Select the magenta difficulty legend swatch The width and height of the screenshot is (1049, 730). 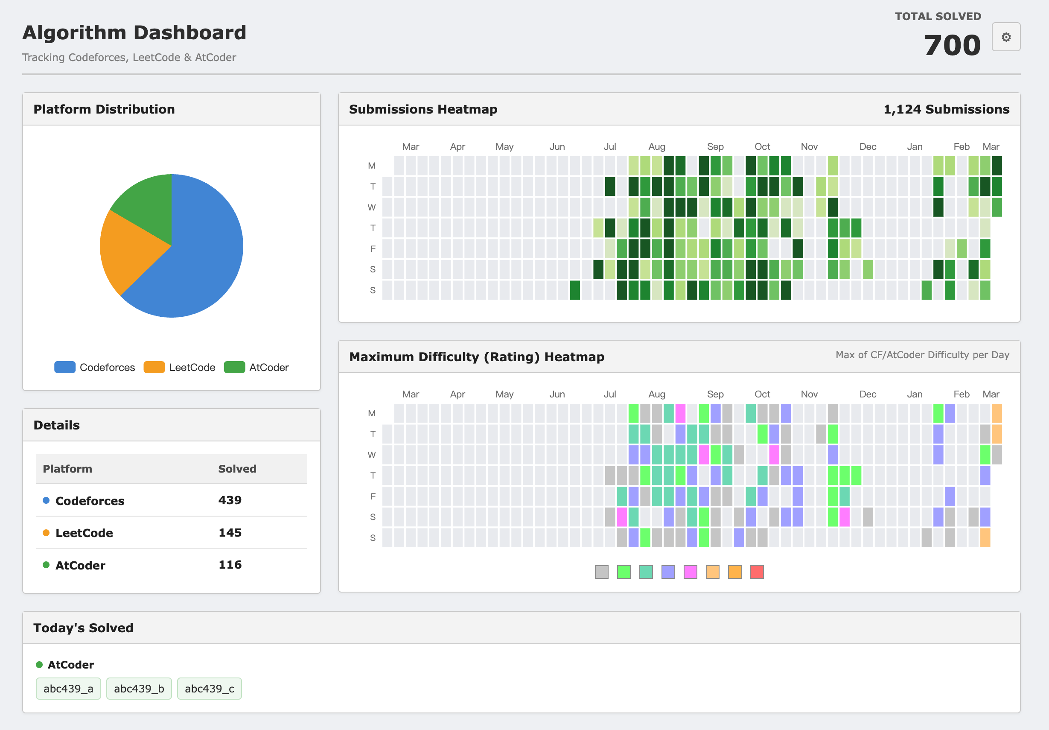(691, 572)
